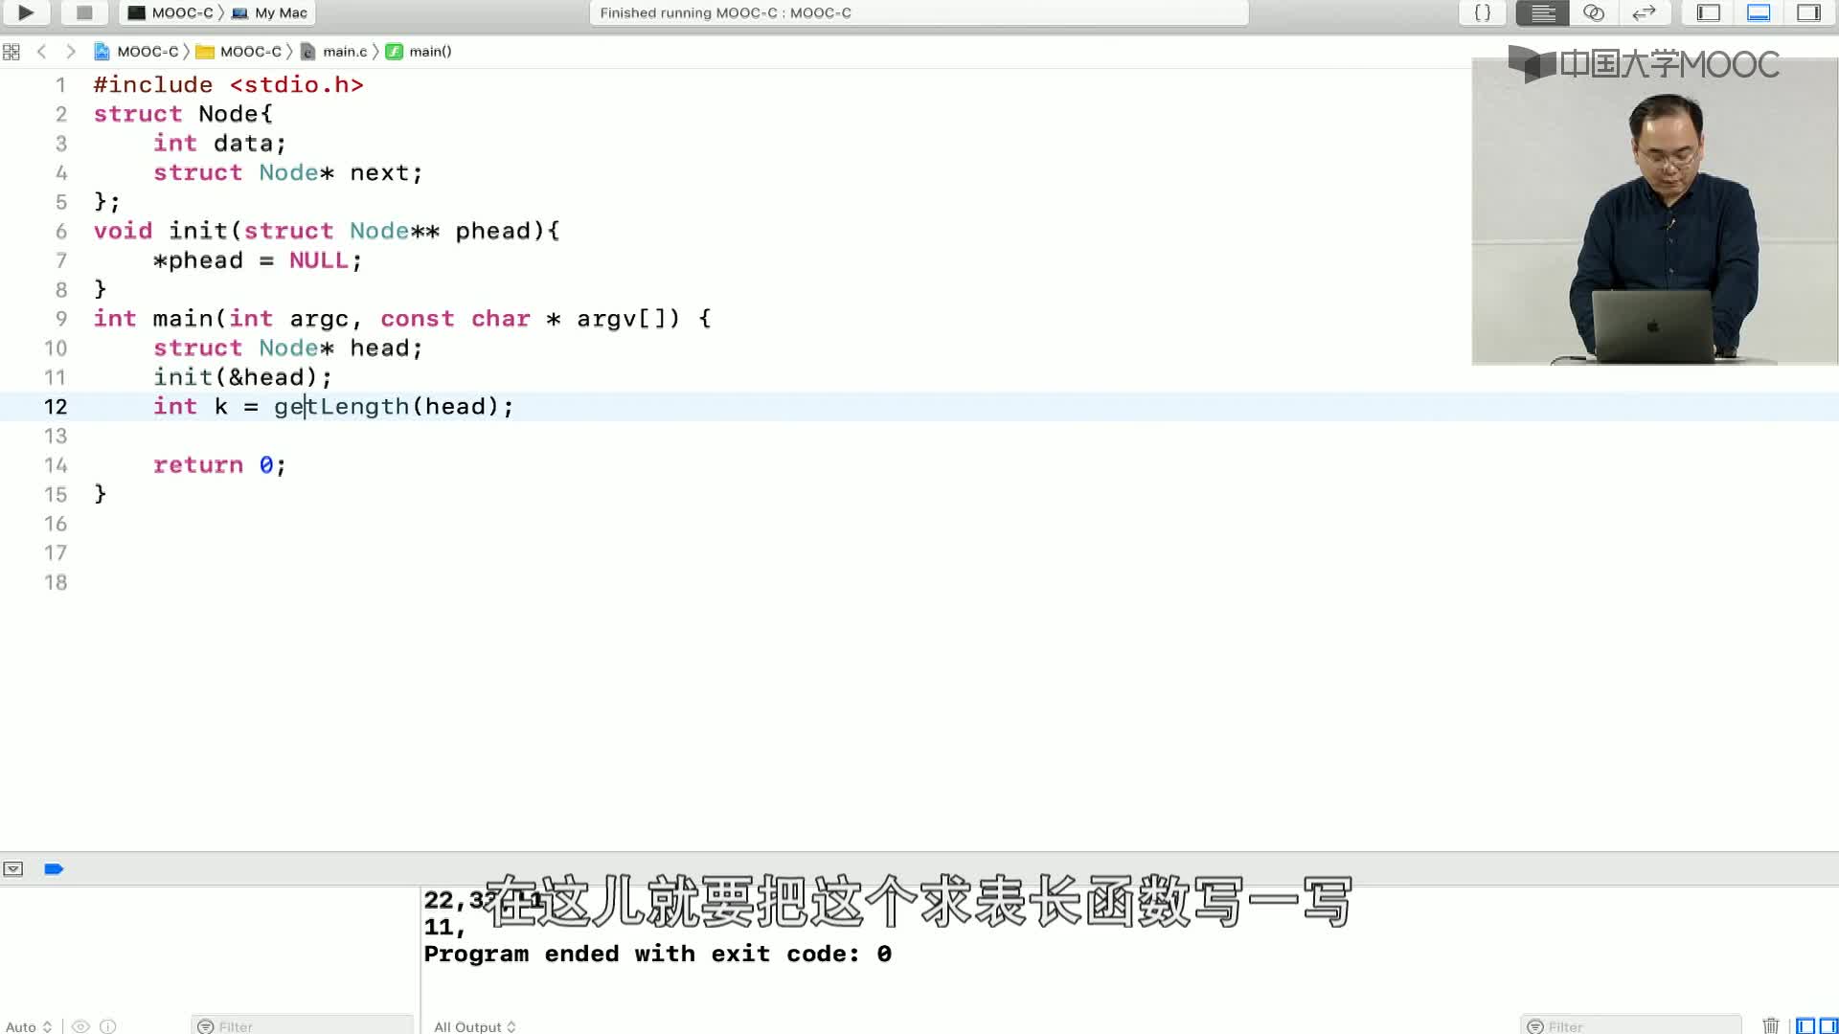Open the related items grid menu
1839x1034 pixels.
click(x=11, y=52)
